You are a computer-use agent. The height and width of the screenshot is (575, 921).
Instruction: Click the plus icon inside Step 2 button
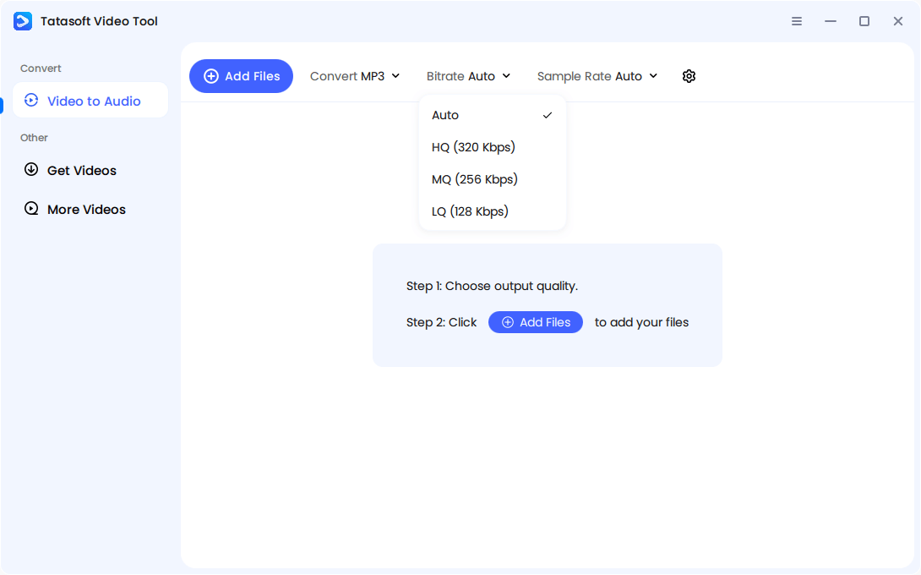pos(508,322)
